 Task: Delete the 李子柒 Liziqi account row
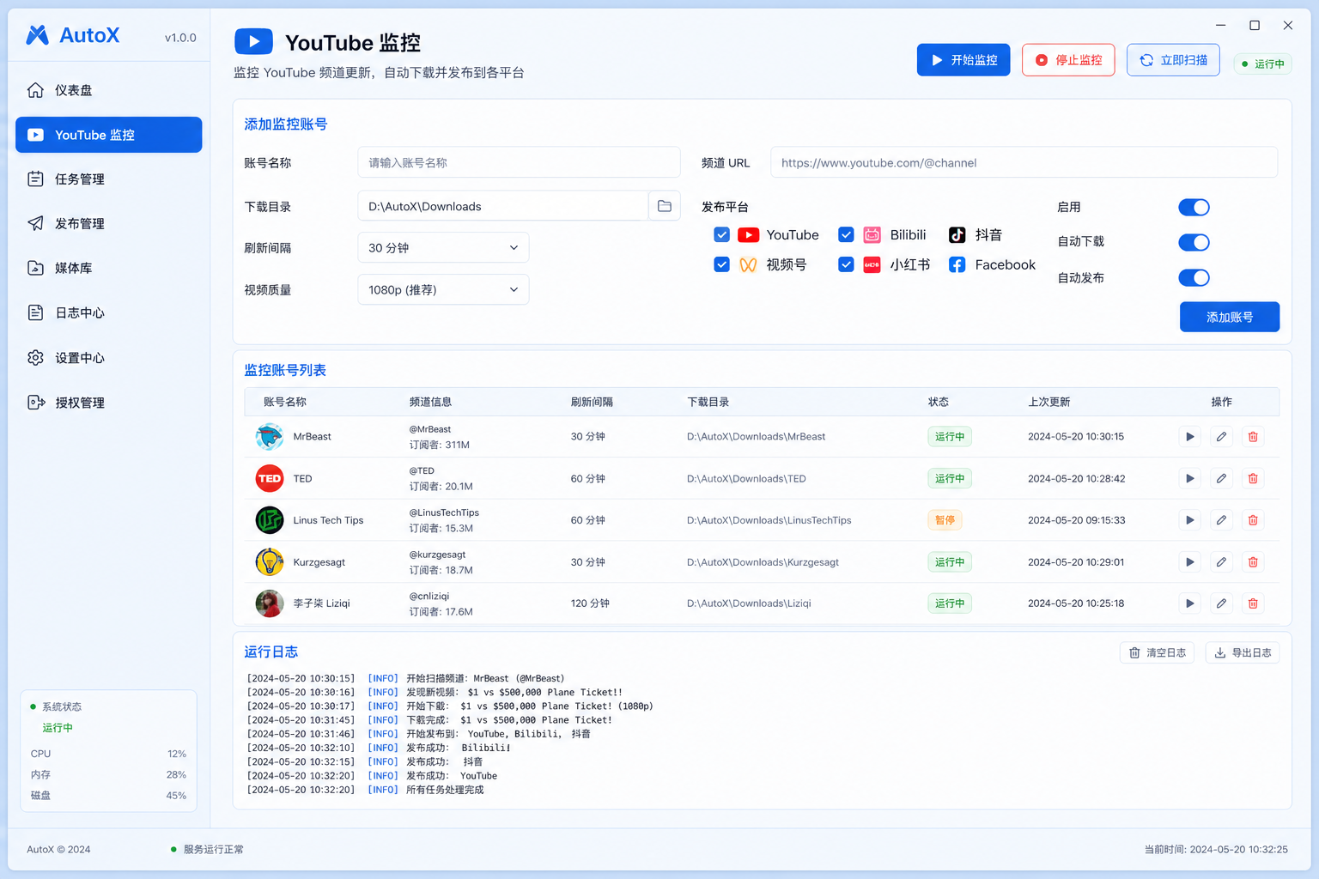pyautogui.click(x=1253, y=603)
